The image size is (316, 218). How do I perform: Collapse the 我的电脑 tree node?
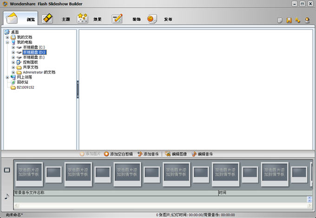pos(7,42)
